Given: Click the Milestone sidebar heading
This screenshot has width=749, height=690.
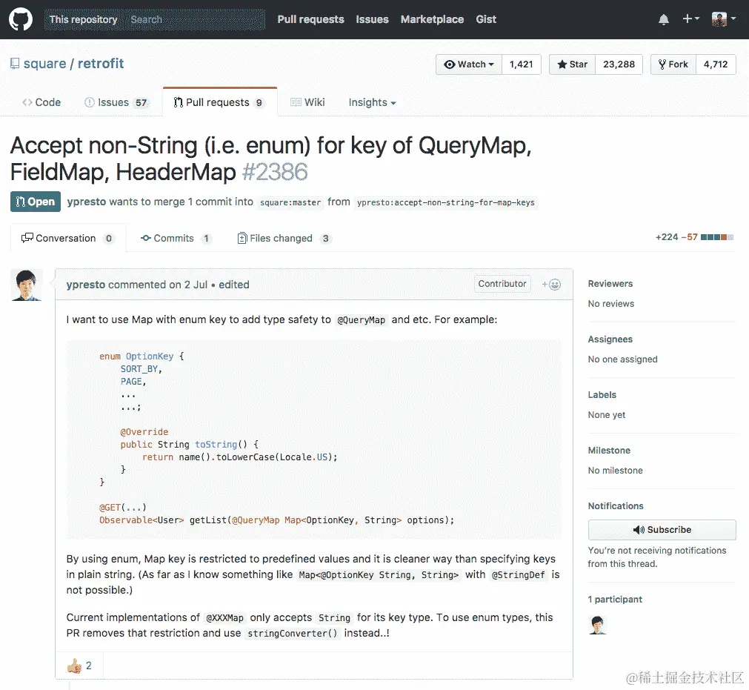Looking at the screenshot, I should [609, 450].
